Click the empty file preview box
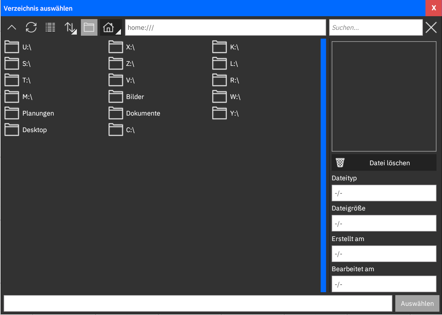The image size is (442, 315). 384,96
